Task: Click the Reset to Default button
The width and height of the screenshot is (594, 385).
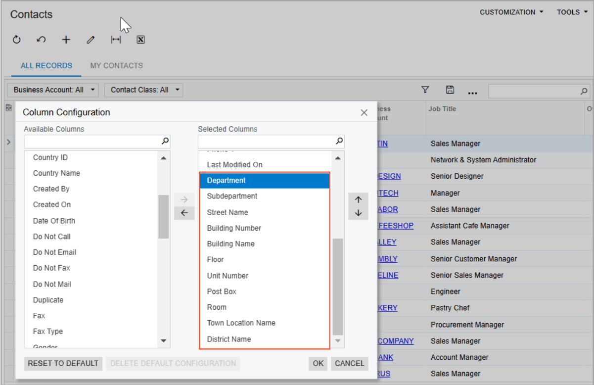Action: click(x=63, y=363)
